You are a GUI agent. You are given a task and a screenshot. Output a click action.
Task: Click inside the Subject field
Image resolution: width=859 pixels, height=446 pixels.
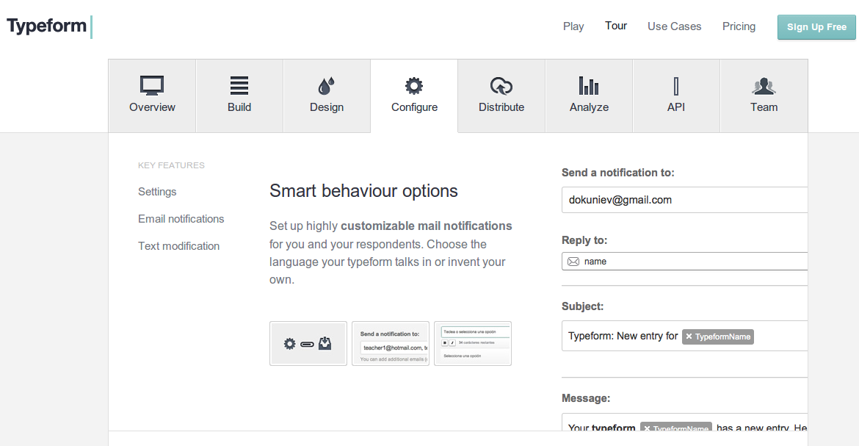coord(685,336)
